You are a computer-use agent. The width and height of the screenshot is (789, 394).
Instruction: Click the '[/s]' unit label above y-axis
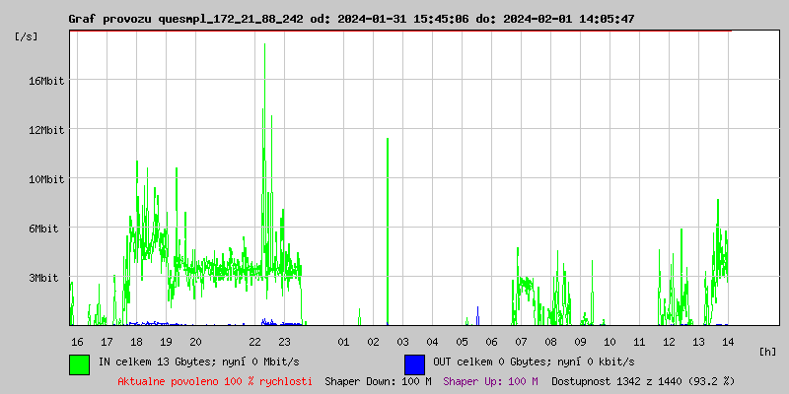pyautogui.click(x=27, y=36)
